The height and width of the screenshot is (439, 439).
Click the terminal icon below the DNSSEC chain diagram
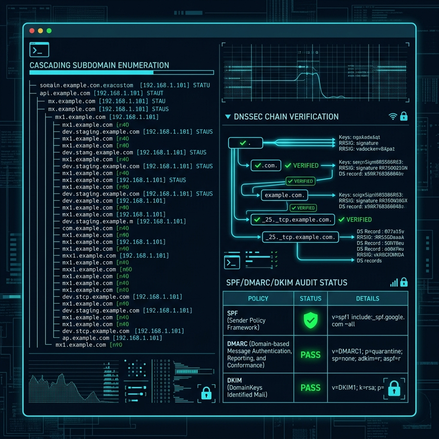pos(232,262)
